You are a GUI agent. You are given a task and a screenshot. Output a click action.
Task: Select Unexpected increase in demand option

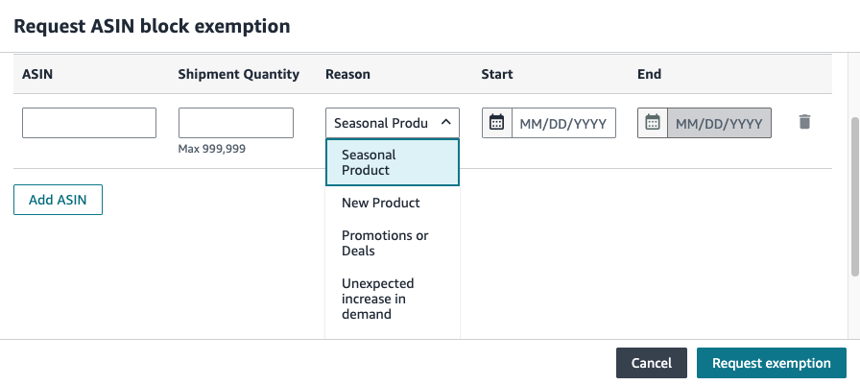pyautogui.click(x=393, y=299)
